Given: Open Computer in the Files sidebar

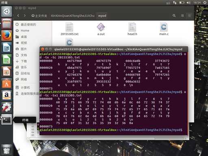Looking at the screenshot, I should (23, 87).
